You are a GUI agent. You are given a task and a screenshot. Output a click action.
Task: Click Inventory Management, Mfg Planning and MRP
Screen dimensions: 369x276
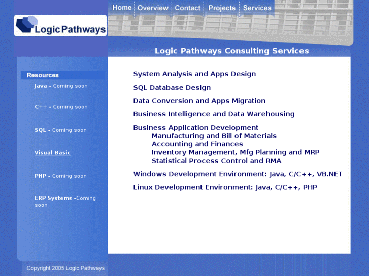coord(236,152)
